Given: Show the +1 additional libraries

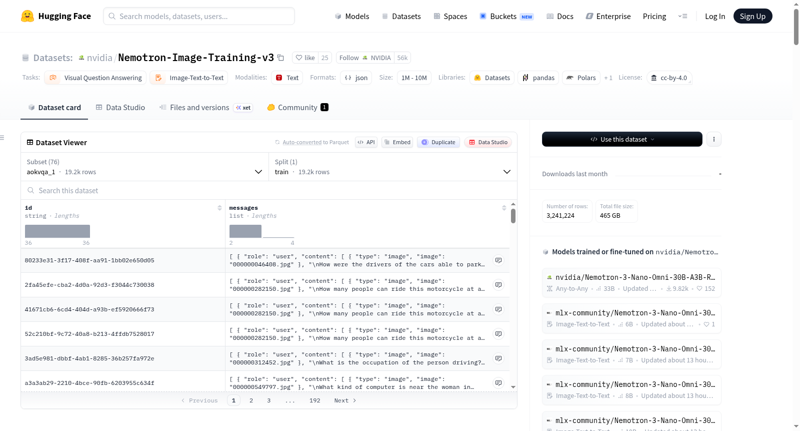Looking at the screenshot, I should coord(608,78).
